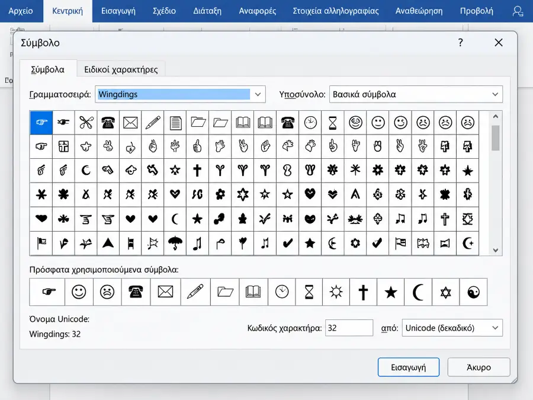The width and height of the screenshot is (533, 400).
Task: Pick the envelope in recently used symbols
Action: [166, 292]
